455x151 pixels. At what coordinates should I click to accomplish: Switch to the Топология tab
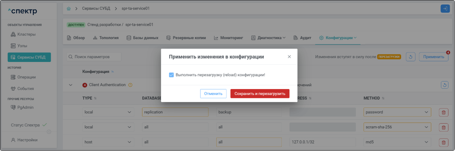click(106, 38)
